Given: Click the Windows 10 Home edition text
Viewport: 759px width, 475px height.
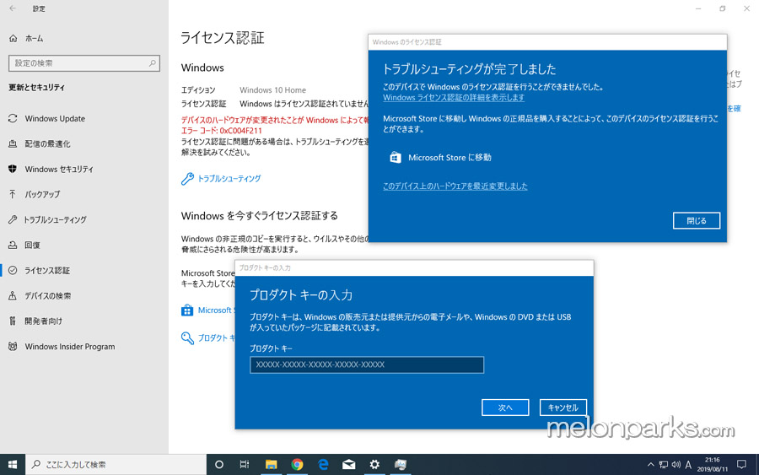Looking at the screenshot, I should click(x=272, y=90).
